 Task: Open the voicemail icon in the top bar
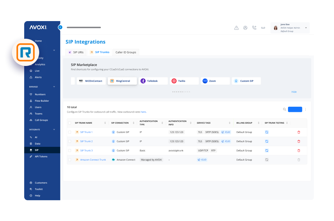pyautogui.click(x=263, y=28)
